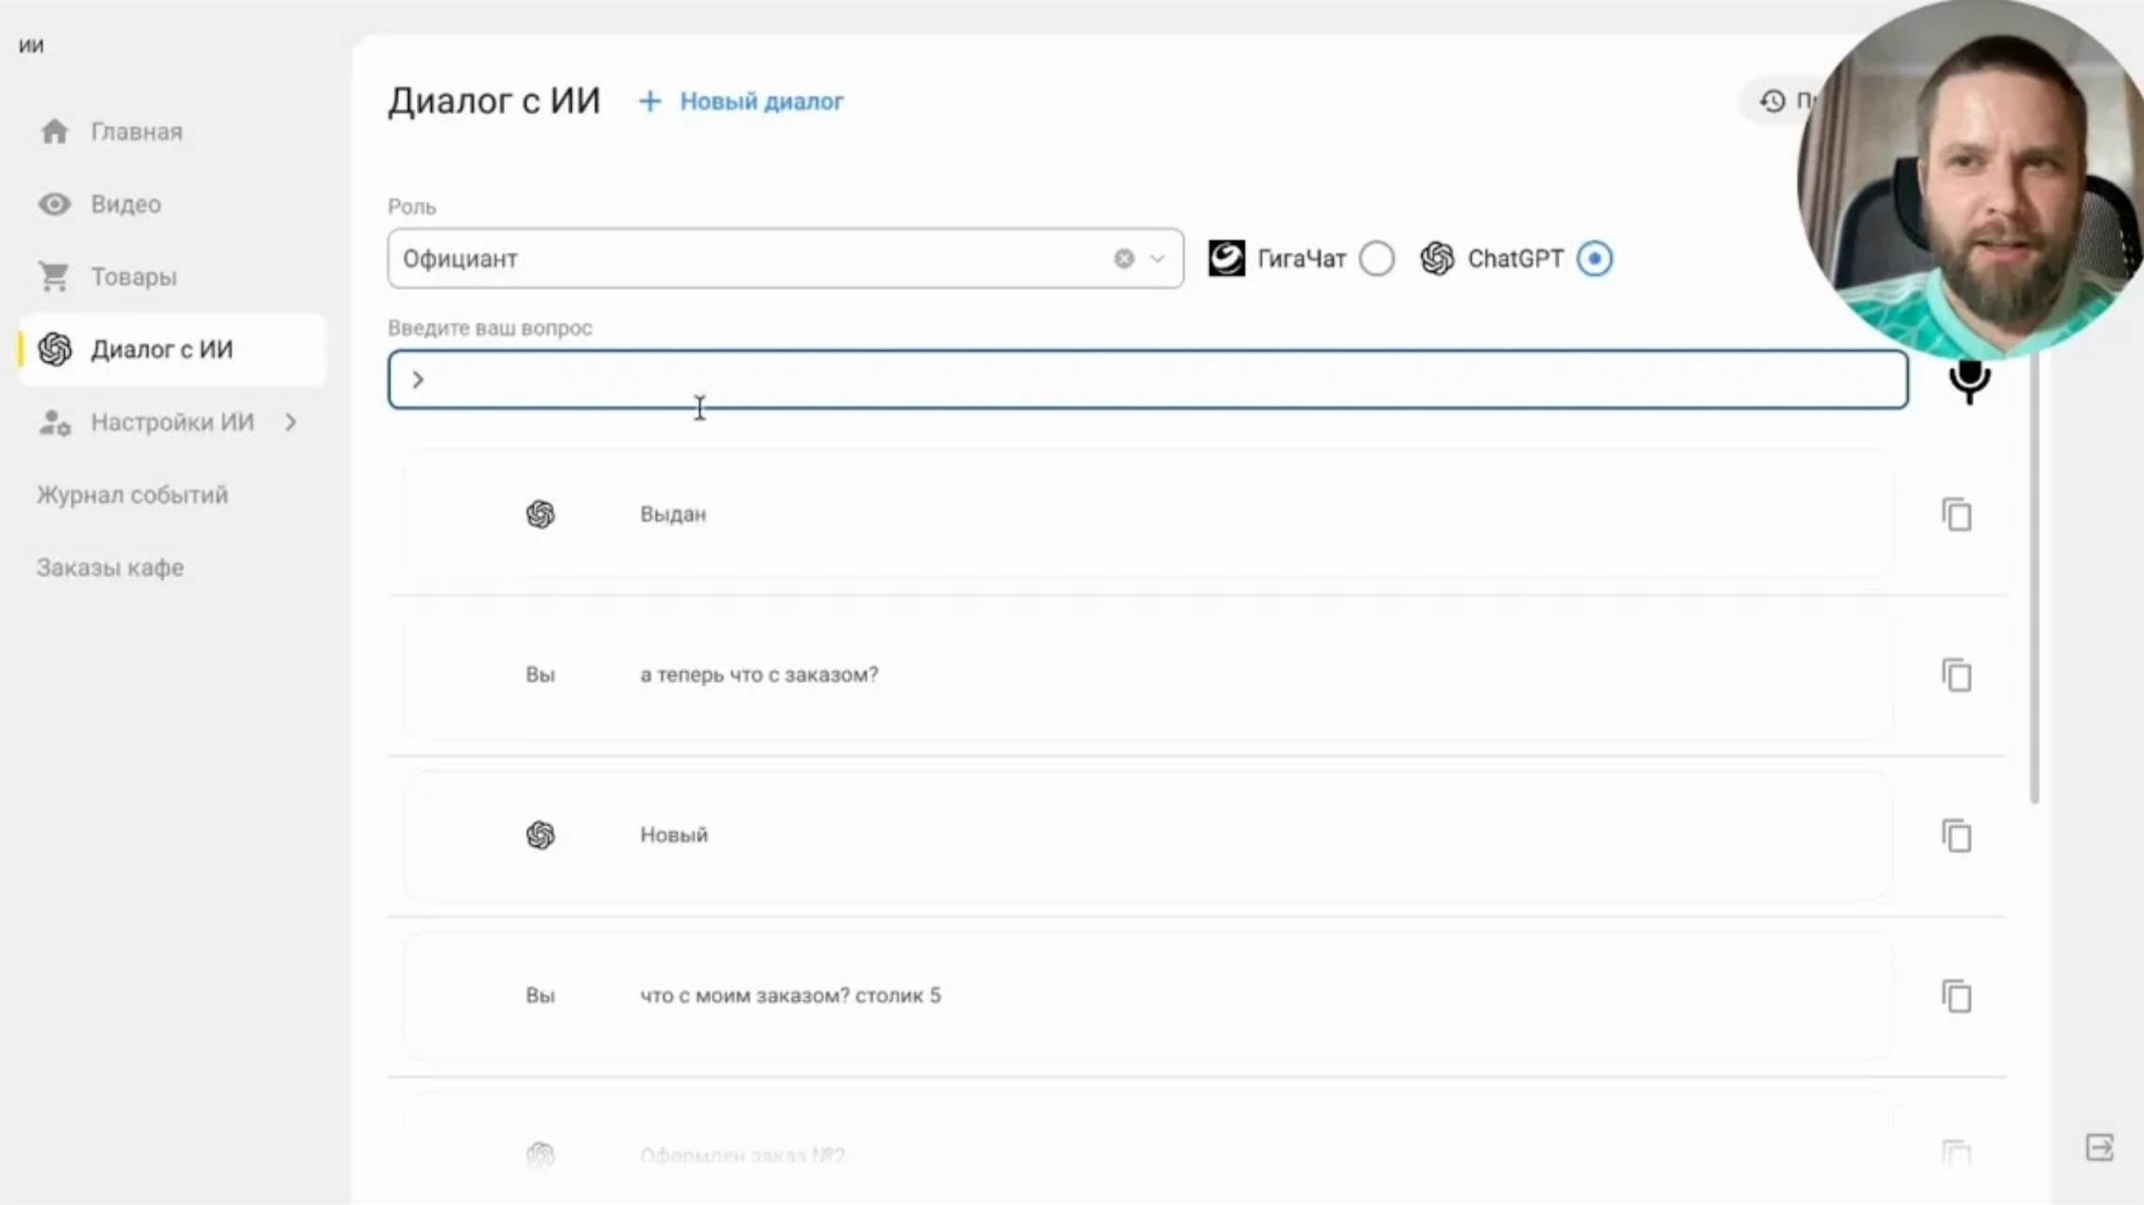2144x1205 pixels.
Task: Select the ChatGPT radio button
Action: click(x=1594, y=258)
